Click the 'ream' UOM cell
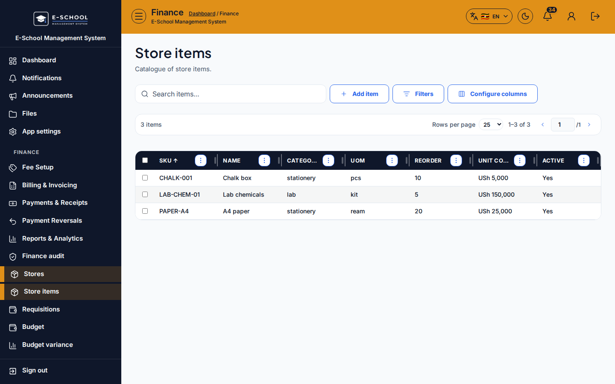Image resolution: width=615 pixels, height=384 pixels. [x=358, y=211]
